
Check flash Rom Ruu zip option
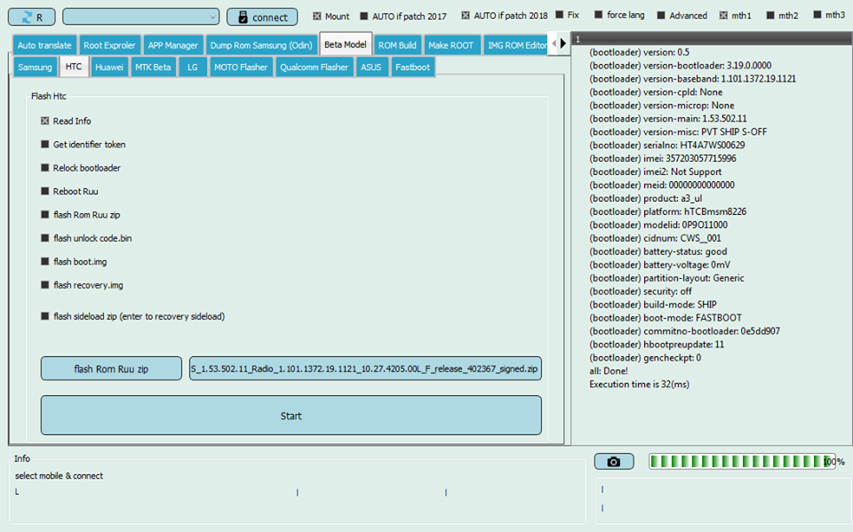pos(81,214)
